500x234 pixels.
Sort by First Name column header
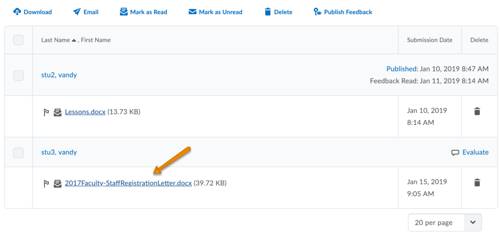click(x=96, y=40)
